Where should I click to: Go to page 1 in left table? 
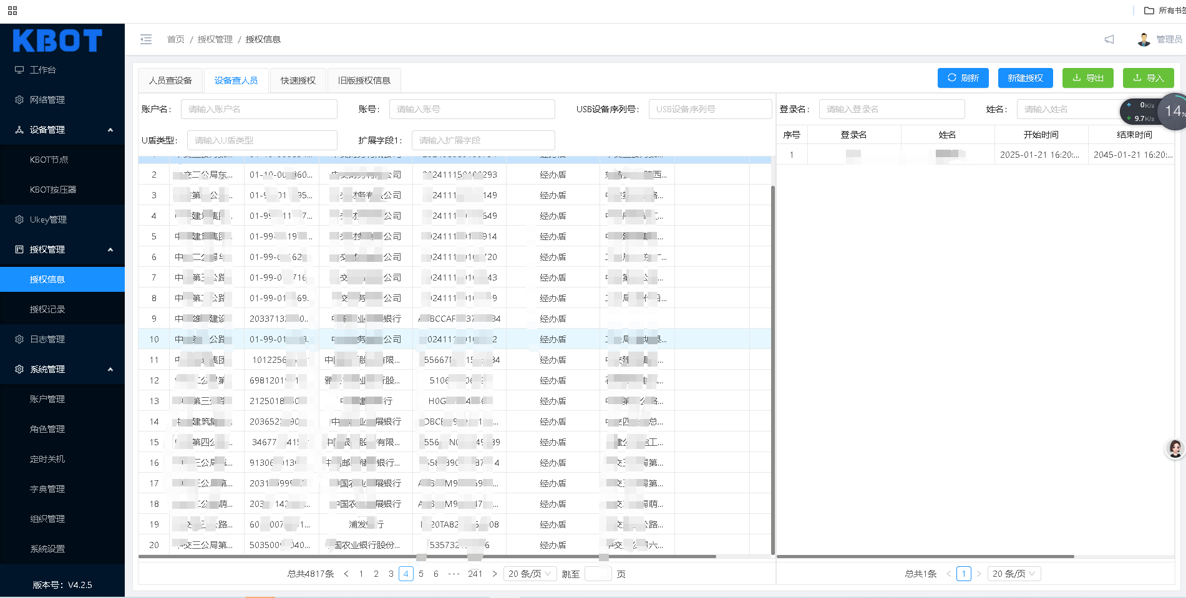tap(361, 574)
